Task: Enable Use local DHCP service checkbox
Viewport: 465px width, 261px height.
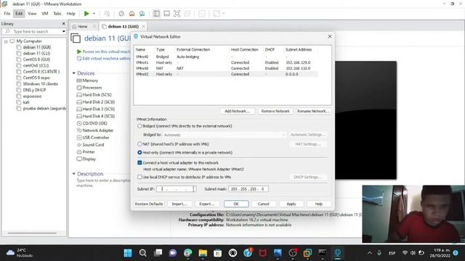Action: [139, 177]
